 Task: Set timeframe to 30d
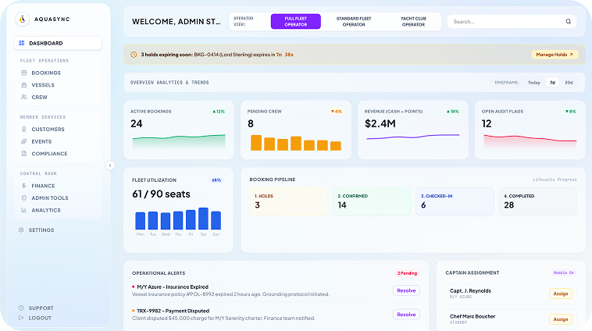tap(569, 82)
